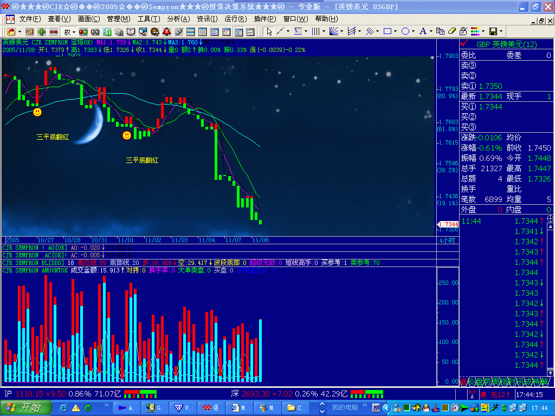Image resolution: width=555 pixels, height=416 pixels.
Task: Click the red horizontal double-arrow icon
Action: click(x=54, y=32)
